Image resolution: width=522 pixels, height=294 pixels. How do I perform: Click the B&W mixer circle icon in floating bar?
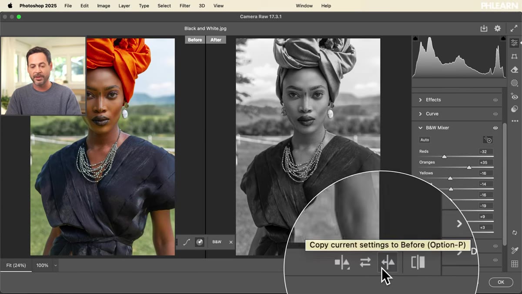[x=200, y=242]
